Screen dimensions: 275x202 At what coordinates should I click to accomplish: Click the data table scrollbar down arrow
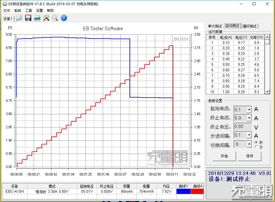[x=267, y=92]
